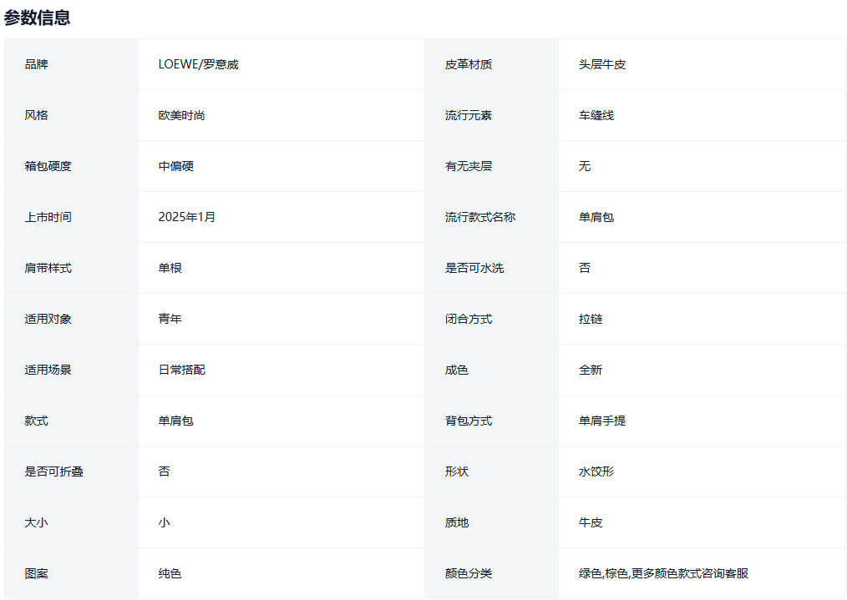This screenshot has height=600, width=847.
Task: Click the 参数信息 heading
Action: [37, 18]
